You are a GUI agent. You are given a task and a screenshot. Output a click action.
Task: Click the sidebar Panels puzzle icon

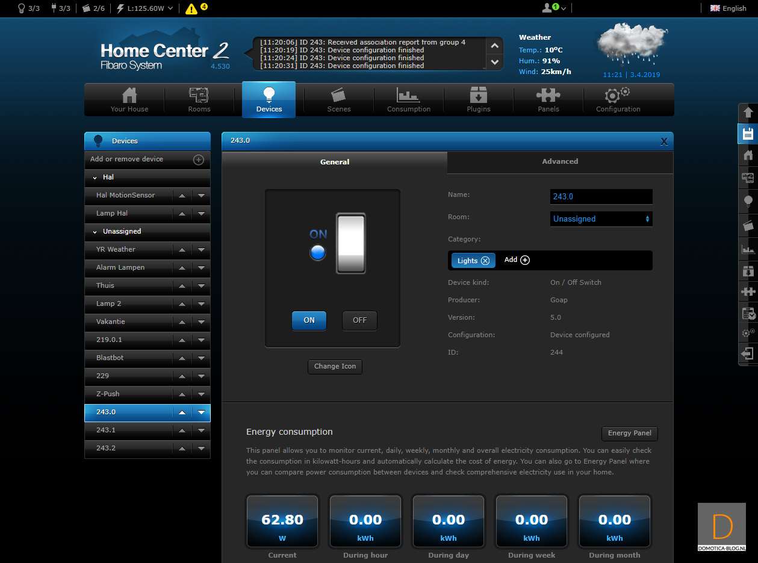[748, 291]
